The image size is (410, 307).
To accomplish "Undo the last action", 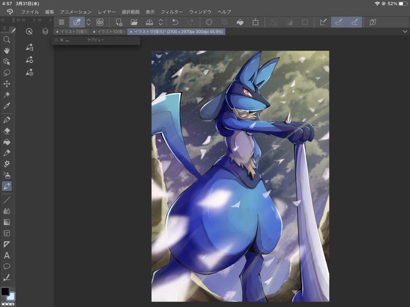I will click(x=175, y=22).
